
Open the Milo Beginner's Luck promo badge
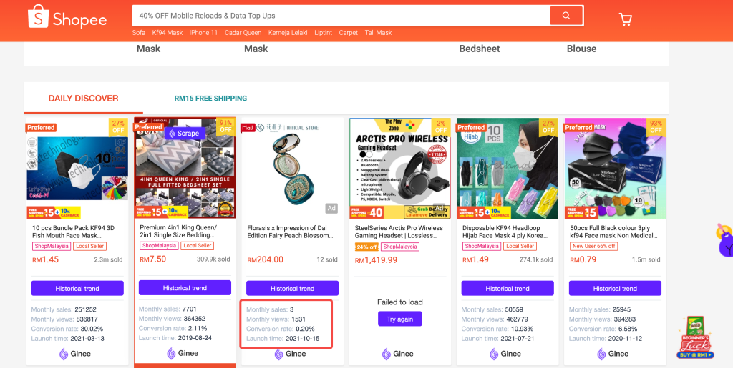click(x=695, y=338)
